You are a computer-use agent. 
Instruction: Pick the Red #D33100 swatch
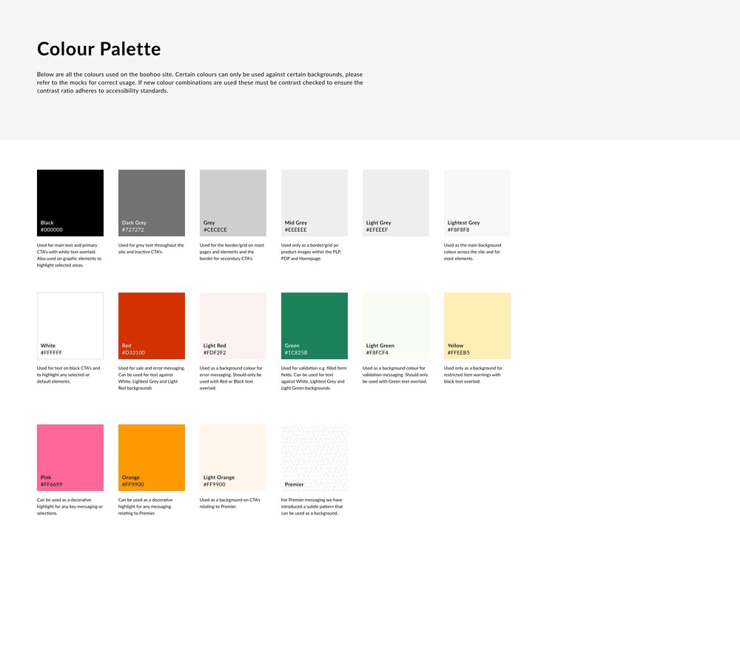tap(152, 326)
